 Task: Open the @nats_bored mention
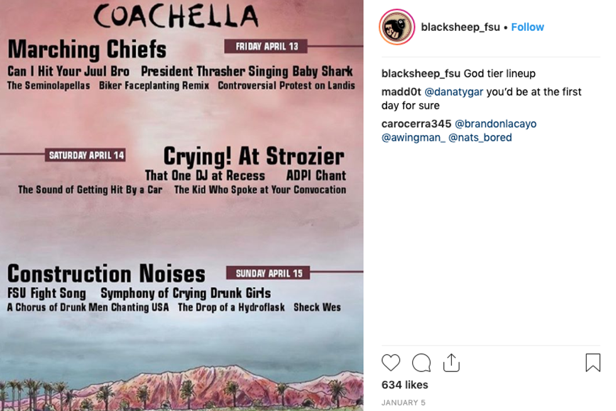[480, 138]
